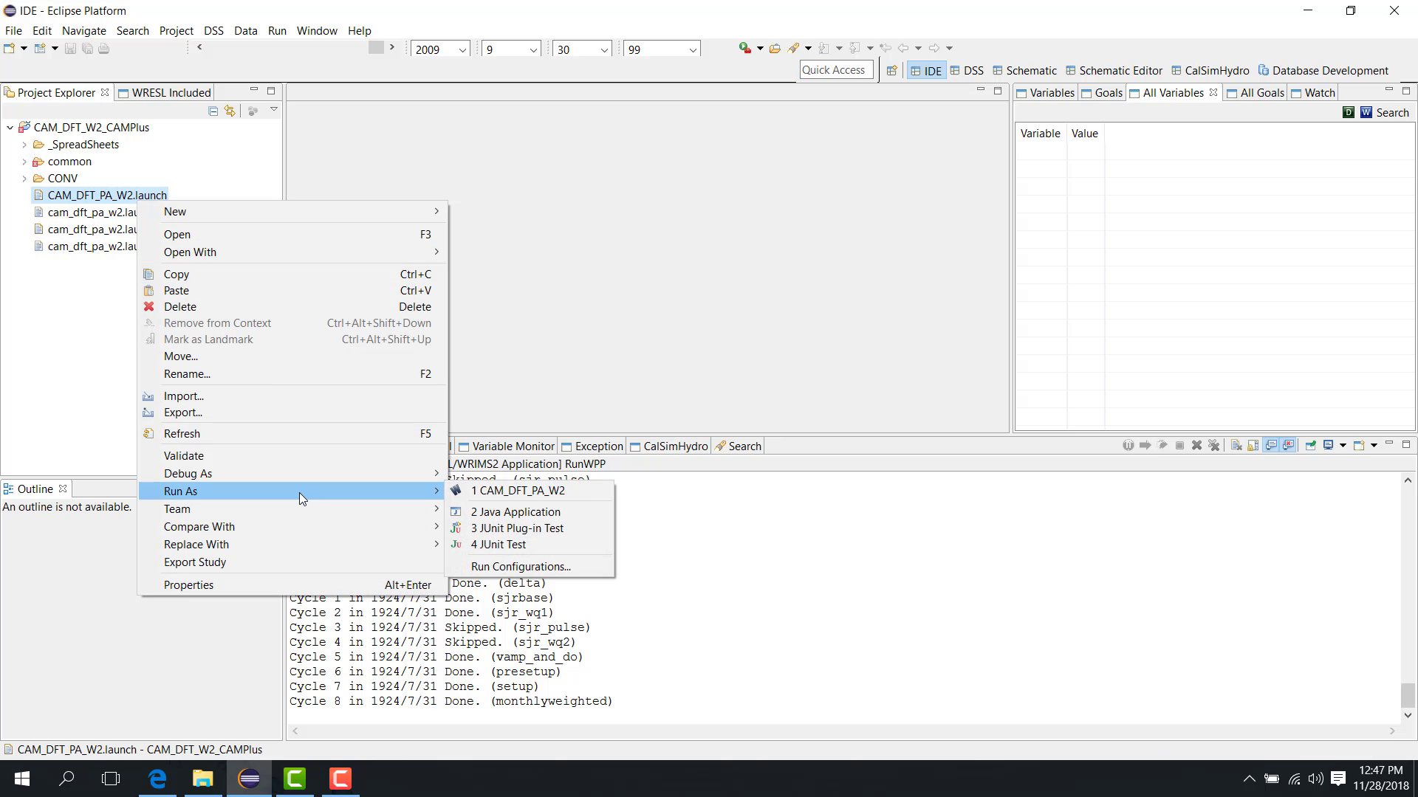Switch to the DSS perspective button
The image size is (1418, 797).
(x=966, y=71)
